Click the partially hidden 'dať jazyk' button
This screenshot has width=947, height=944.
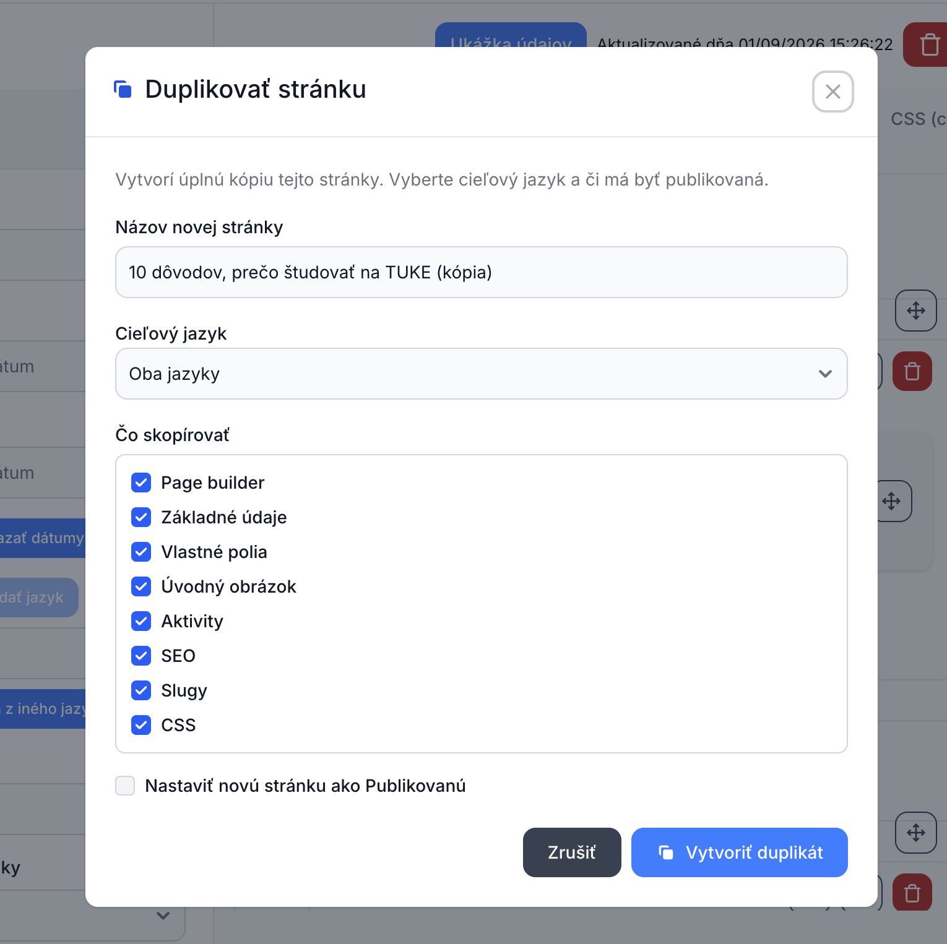[x=39, y=598]
